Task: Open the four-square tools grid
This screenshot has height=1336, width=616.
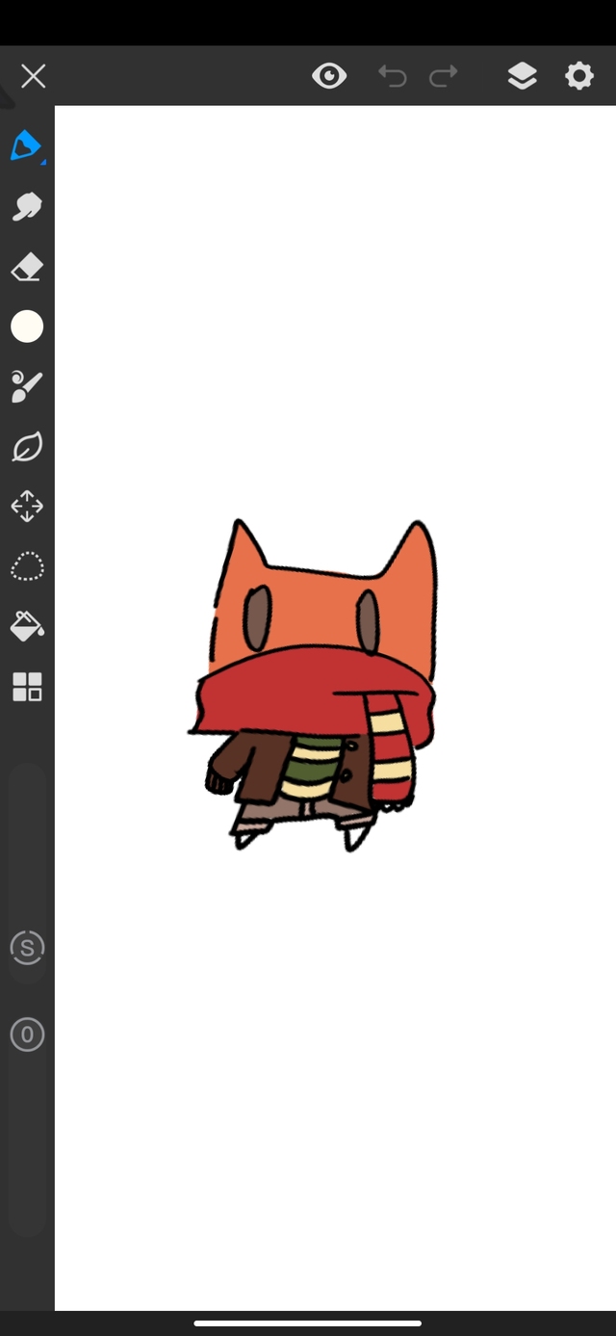Action: (27, 688)
